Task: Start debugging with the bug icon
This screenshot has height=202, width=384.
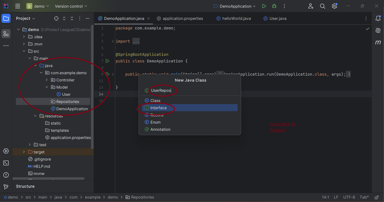Action: [x=274, y=6]
